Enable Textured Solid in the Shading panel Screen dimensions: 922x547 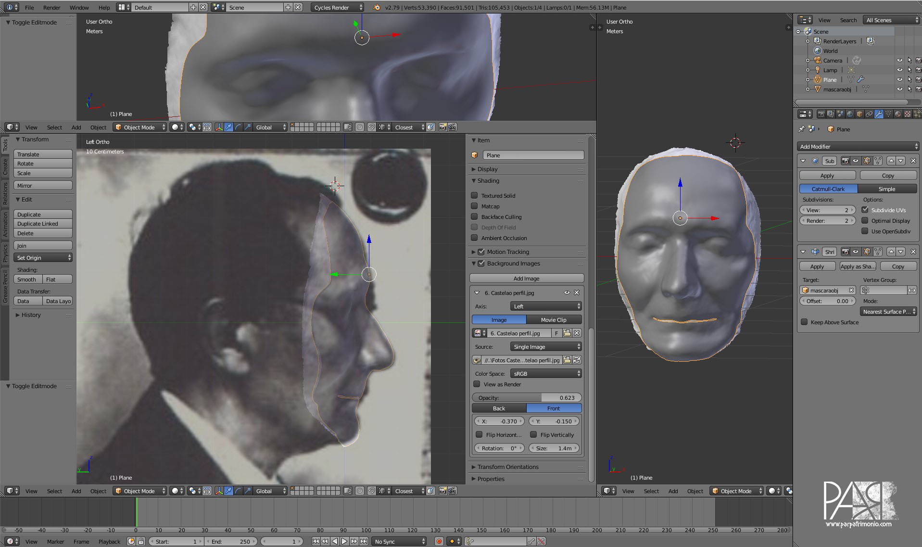coord(474,195)
